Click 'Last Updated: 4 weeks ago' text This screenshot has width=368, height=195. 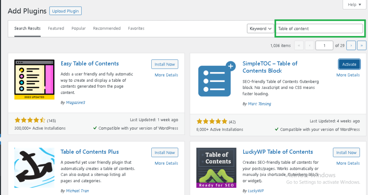pyautogui.click(x=335, y=121)
